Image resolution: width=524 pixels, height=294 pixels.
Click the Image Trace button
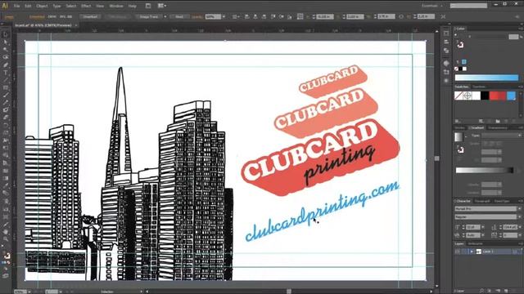149,16
